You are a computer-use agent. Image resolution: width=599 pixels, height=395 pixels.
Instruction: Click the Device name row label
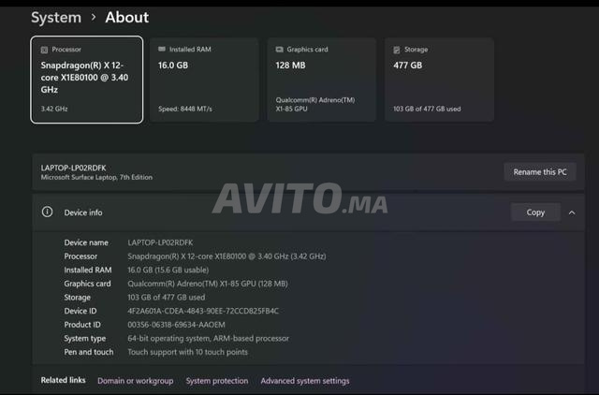[86, 242]
